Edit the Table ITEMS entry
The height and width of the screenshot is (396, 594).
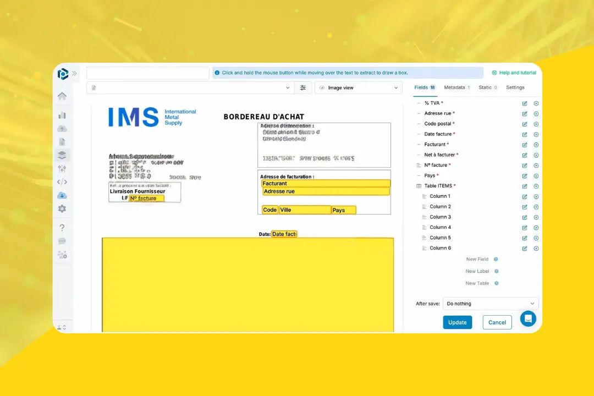525,186
